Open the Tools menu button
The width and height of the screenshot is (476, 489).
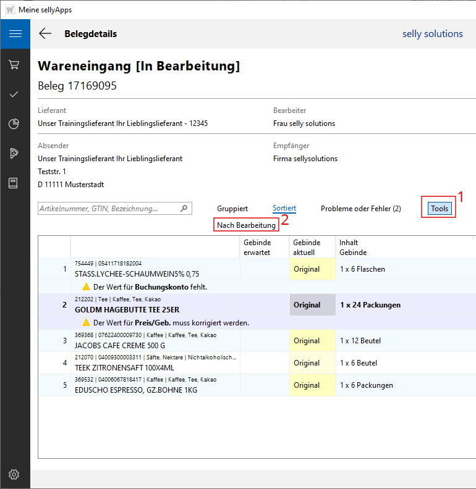point(440,209)
